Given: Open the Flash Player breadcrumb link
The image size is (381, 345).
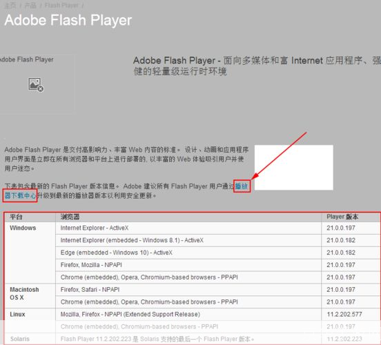Looking at the screenshot, I should [61, 6].
